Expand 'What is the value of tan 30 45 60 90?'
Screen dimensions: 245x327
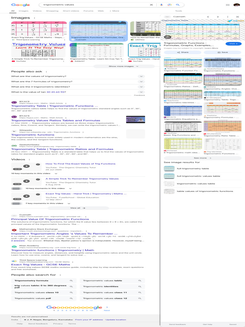[x=78, y=92]
